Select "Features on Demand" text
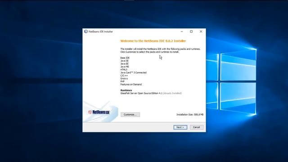288x162 pixels. click(x=131, y=84)
